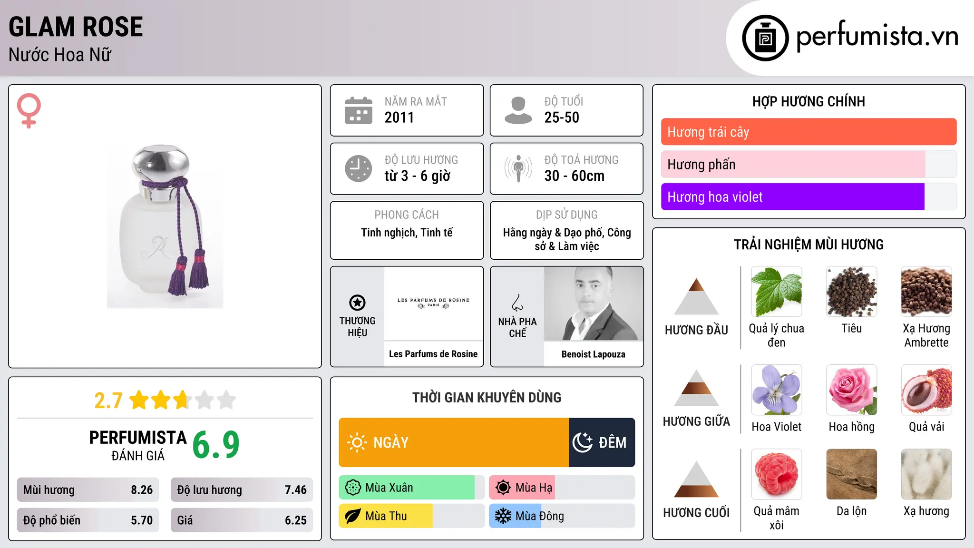Click the clock icon beside Độ lưu hương

pos(358,168)
